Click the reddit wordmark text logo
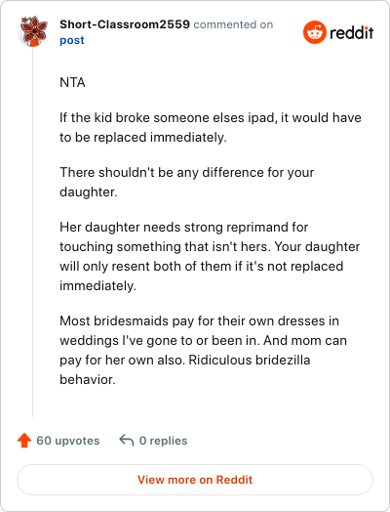 click(x=352, y=32)
